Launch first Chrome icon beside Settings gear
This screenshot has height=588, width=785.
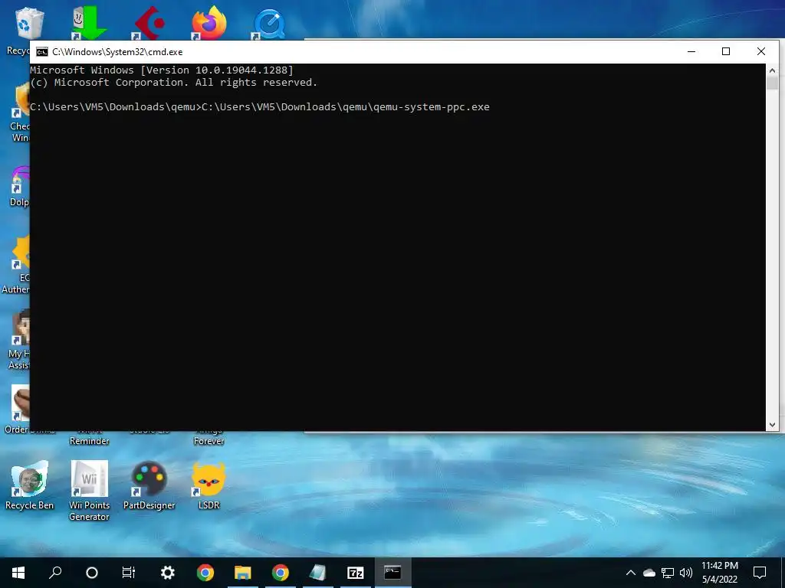(205, 573)
